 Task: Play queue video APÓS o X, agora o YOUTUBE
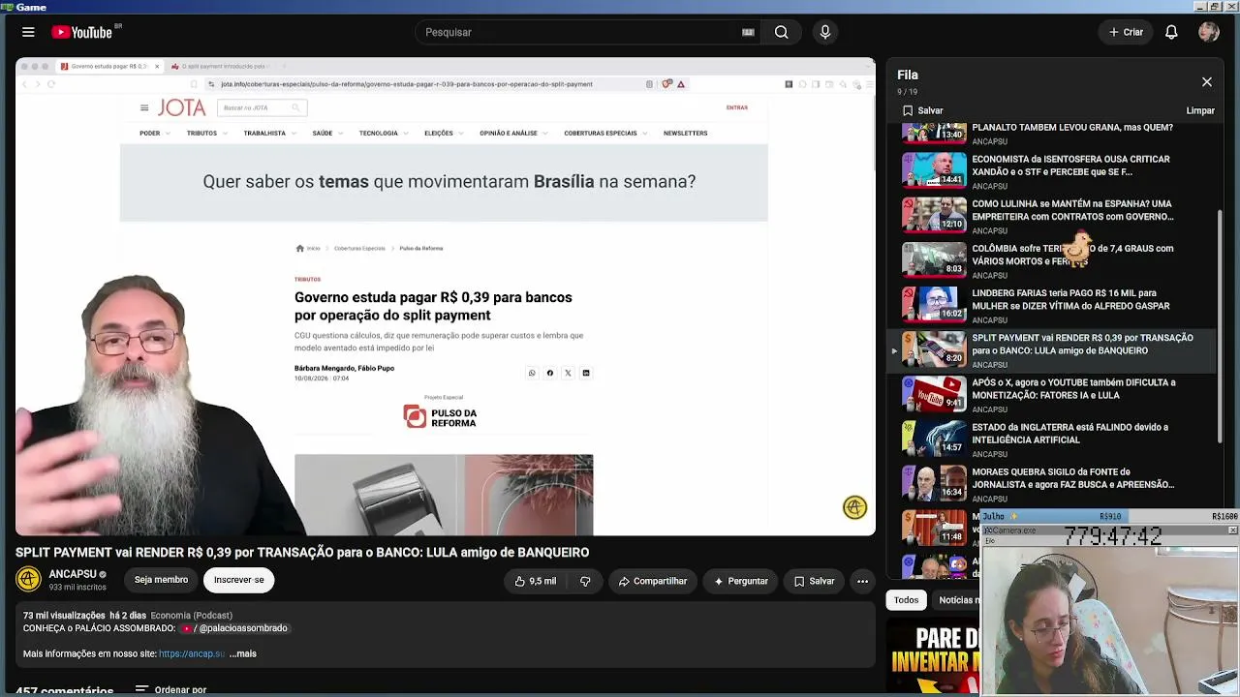point(1053,394)
